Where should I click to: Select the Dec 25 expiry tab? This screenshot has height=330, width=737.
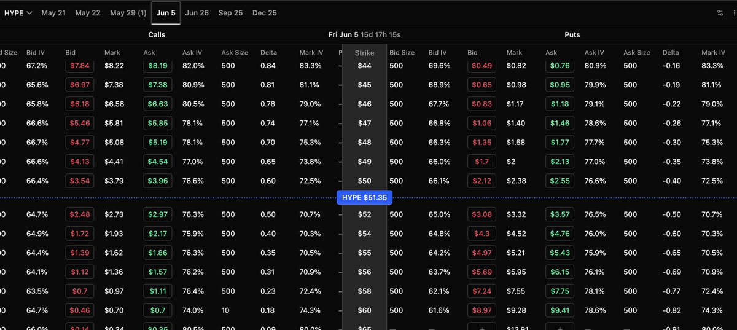(265, 13)
